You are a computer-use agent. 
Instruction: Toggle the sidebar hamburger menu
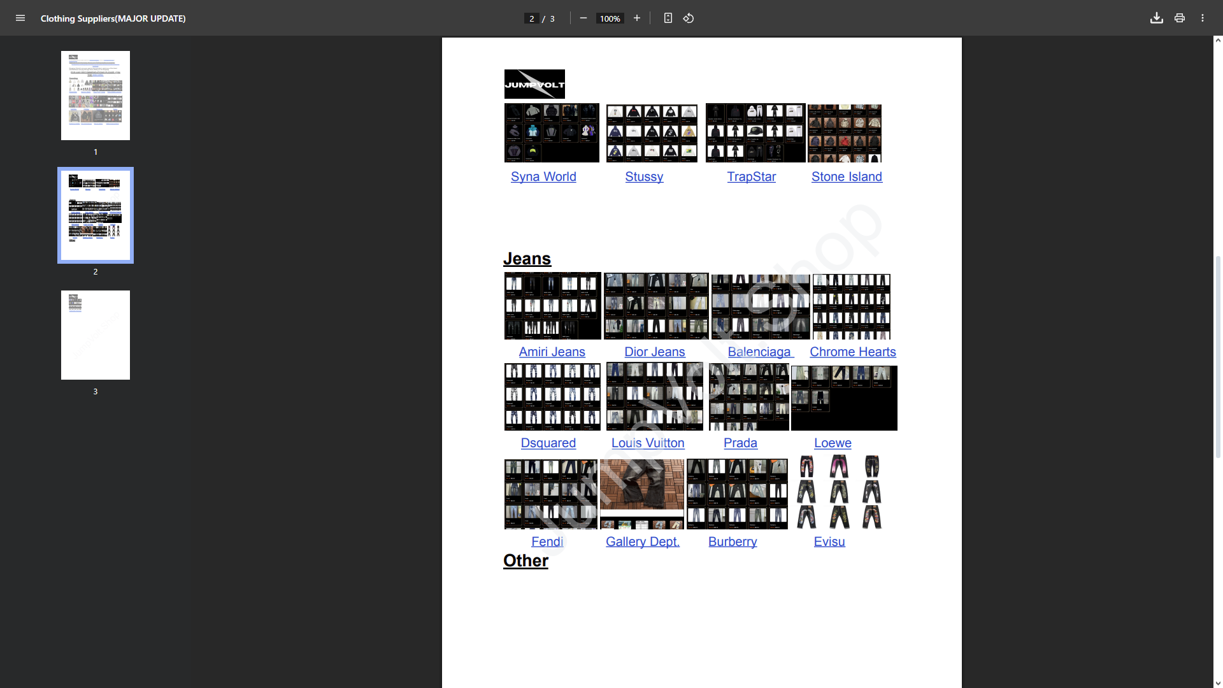click(20, 18)
